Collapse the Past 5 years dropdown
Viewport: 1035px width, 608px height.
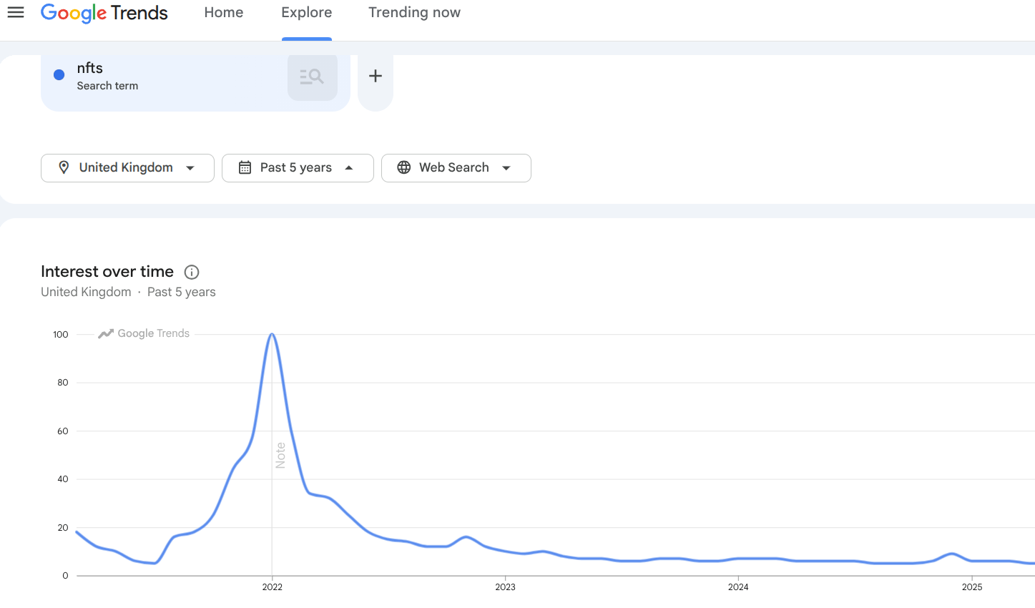(x=298, y=167)
